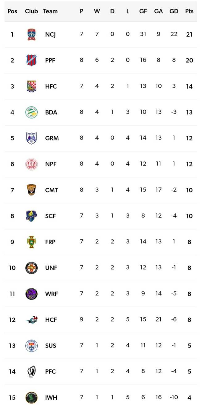Open the NCJ team name link

pos(50,34)
